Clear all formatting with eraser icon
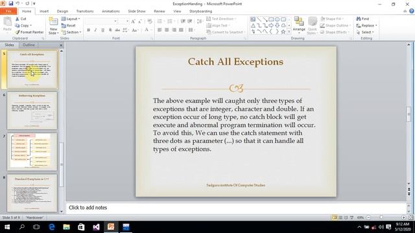Viewport: 415px width, 233px height. (x=150, y=21)
